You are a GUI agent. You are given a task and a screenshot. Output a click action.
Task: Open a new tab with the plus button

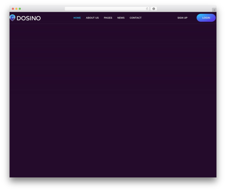(214, 10)
